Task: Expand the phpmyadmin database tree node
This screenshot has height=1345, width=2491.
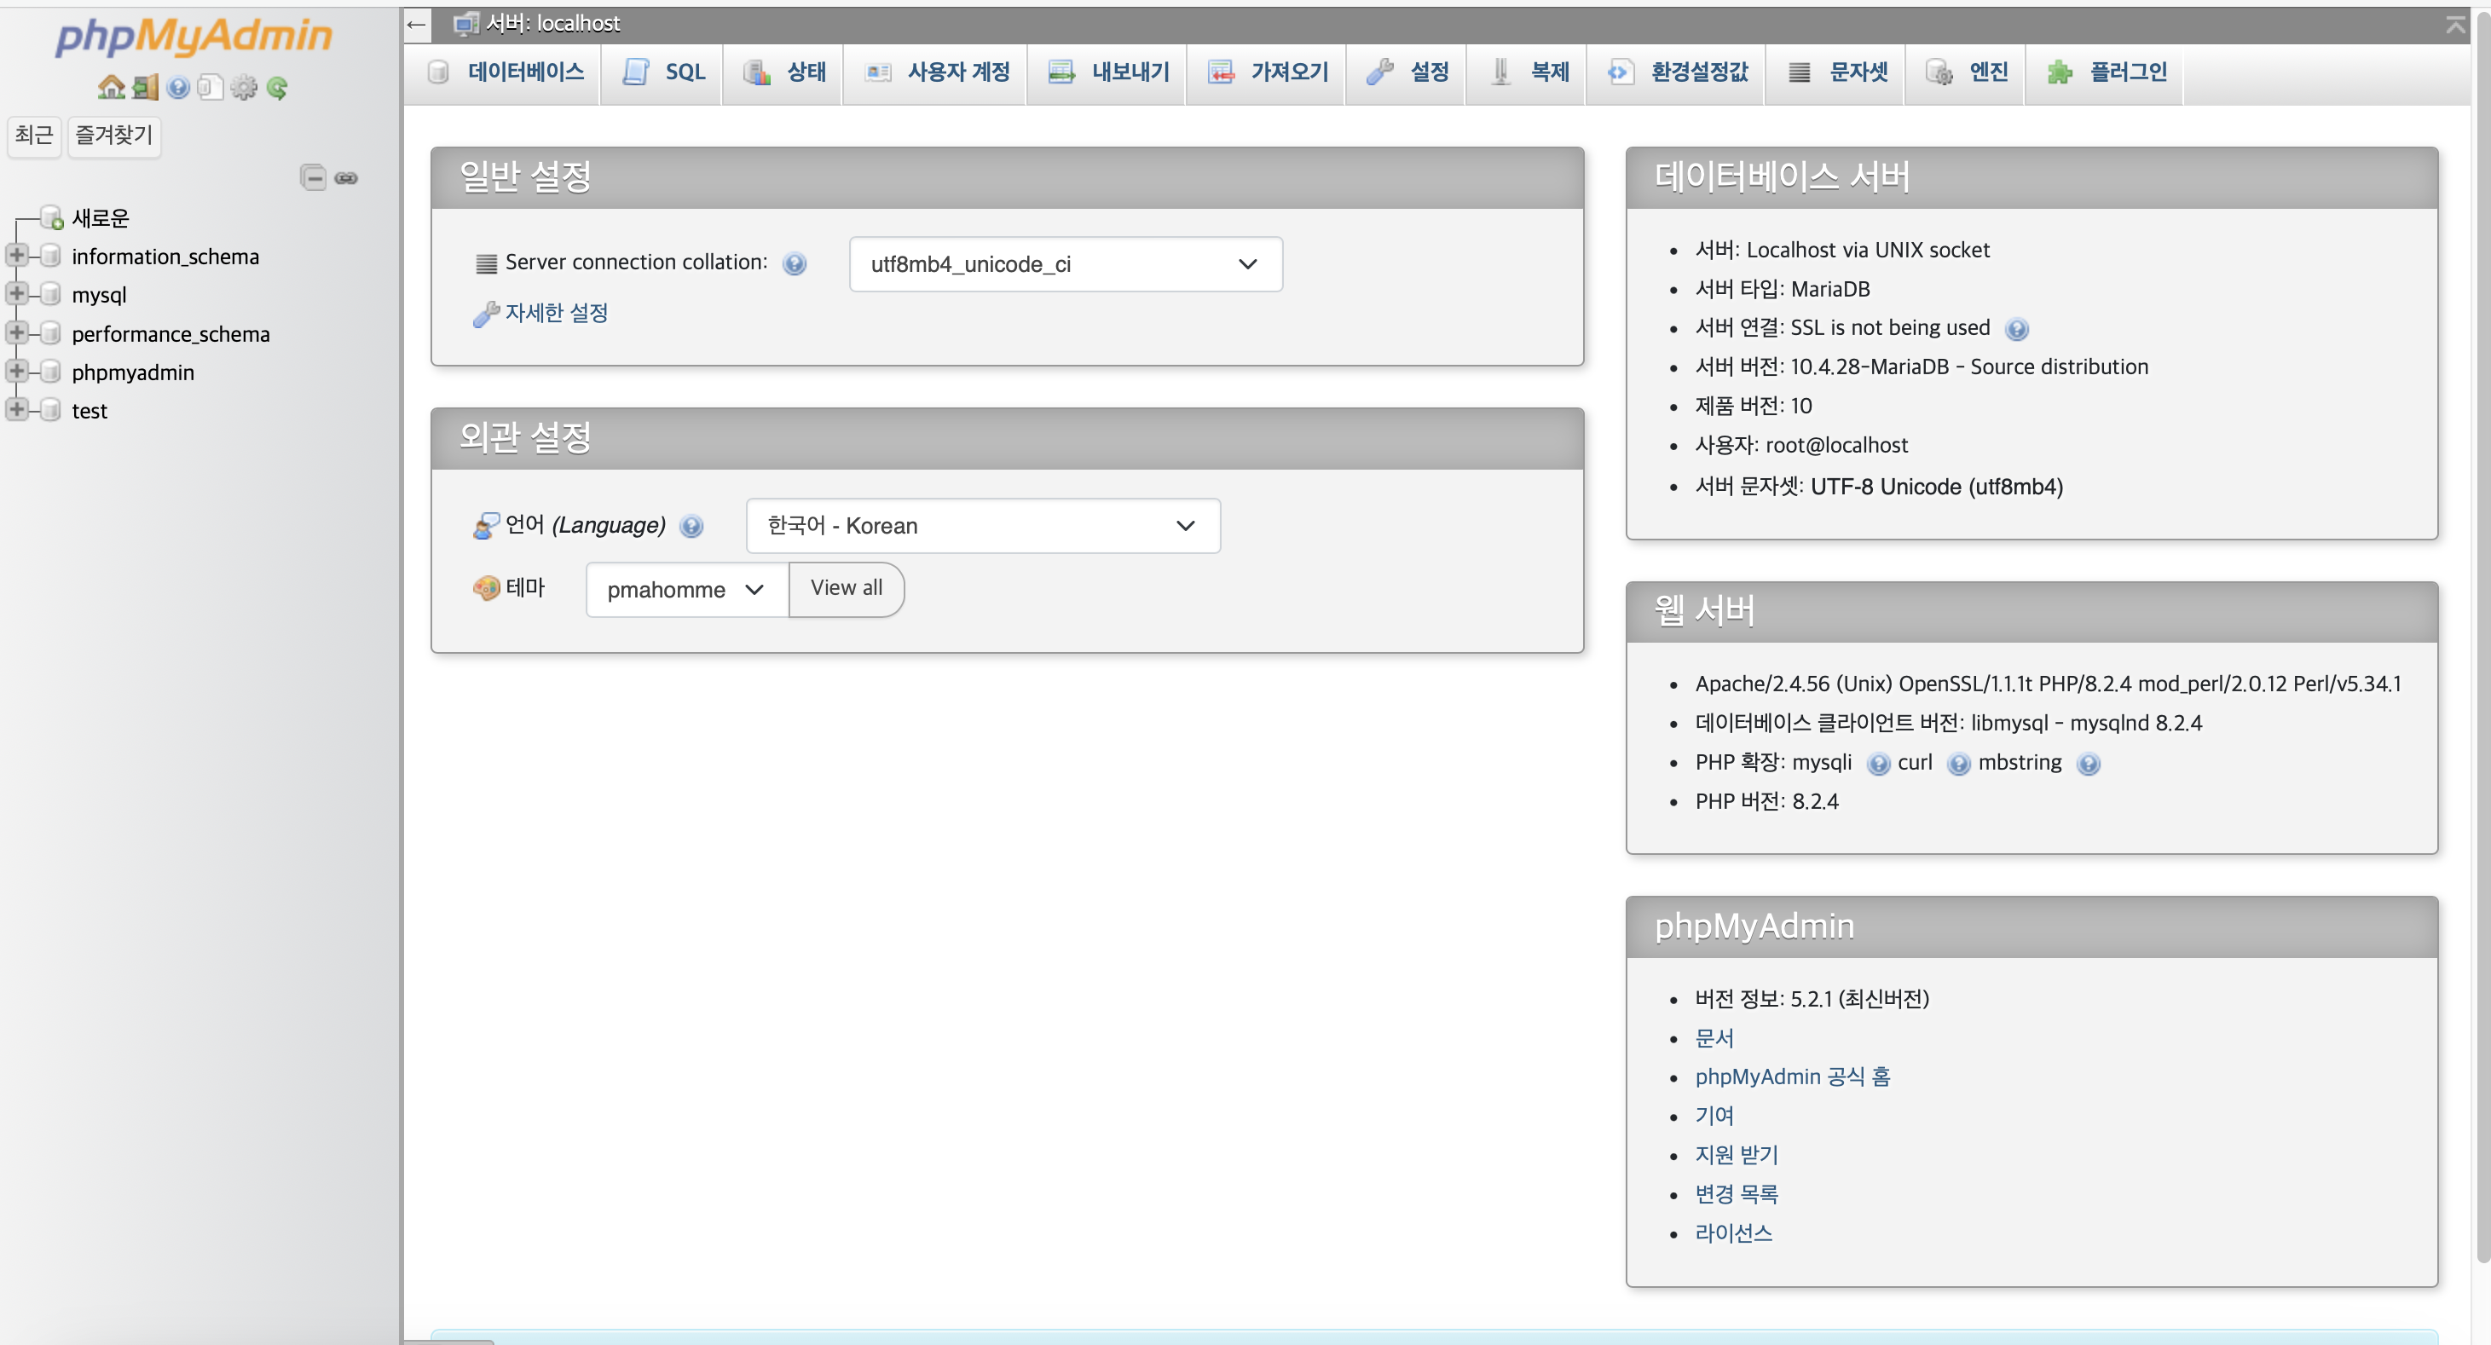Action: tap(16, 372)
